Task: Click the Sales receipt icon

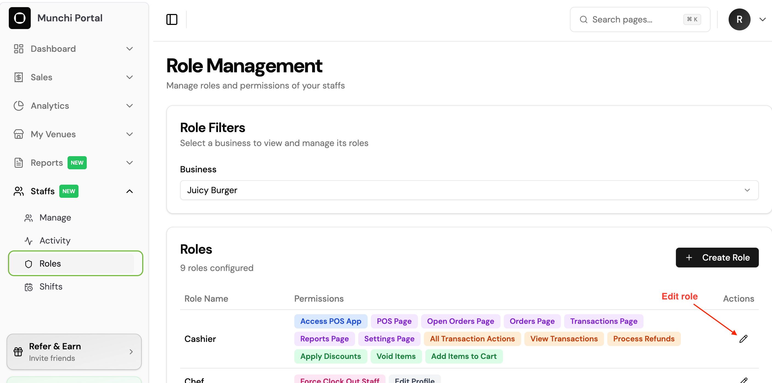Action: (x=19, y=77)
